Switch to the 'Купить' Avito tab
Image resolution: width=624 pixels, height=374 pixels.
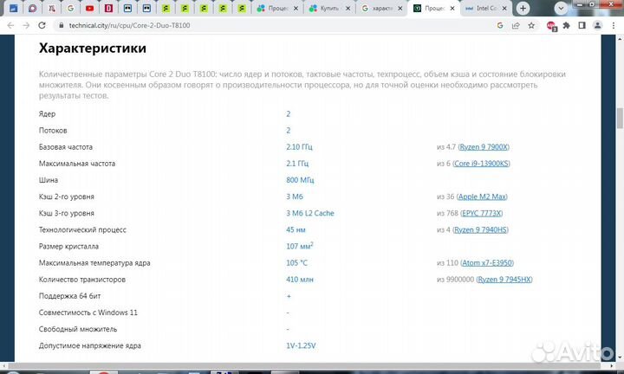[x=330, y=9]
